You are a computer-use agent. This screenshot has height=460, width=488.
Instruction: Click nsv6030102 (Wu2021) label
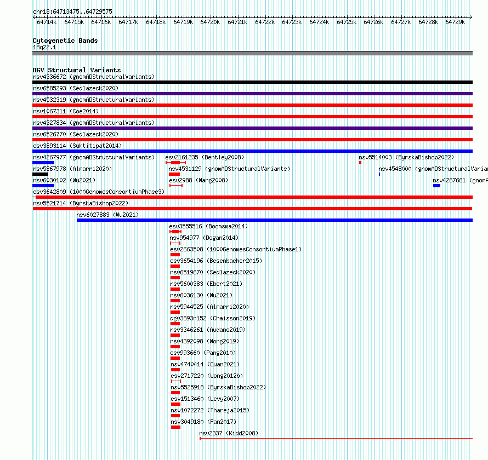coord(64,180)
